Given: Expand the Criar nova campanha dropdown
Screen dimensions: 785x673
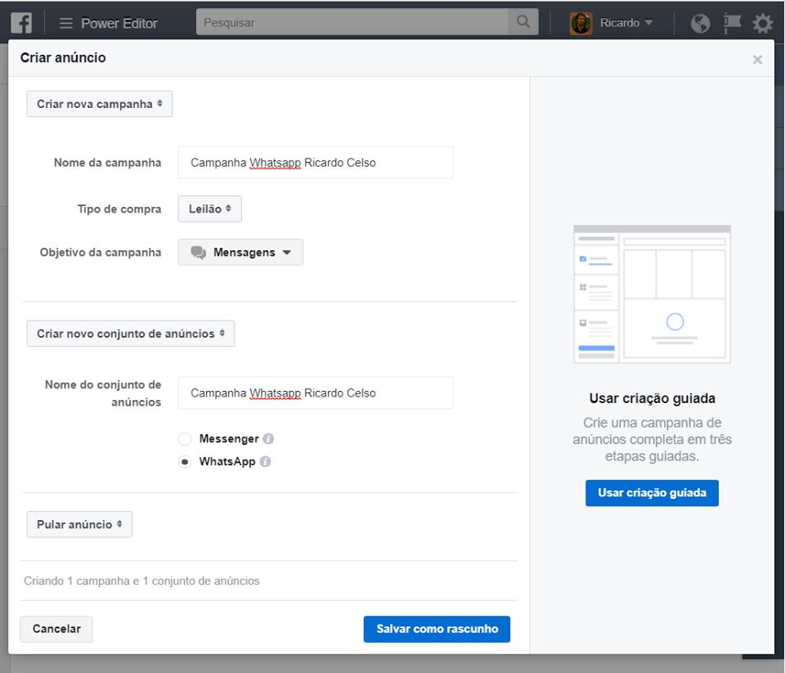Looking at the screenshot, I should 100,104.
